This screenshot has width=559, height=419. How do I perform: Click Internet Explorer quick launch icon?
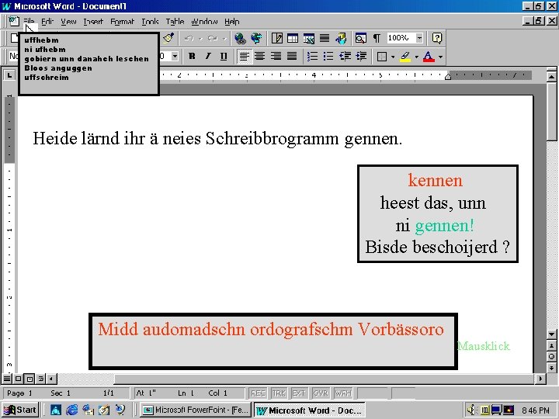click(71, 410)
